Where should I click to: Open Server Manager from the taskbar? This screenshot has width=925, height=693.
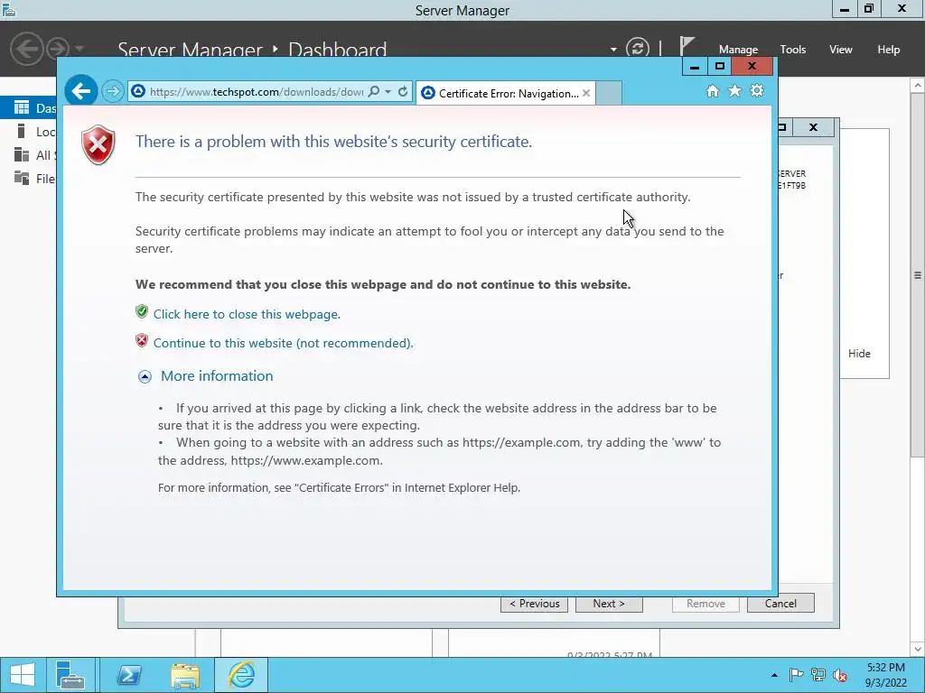point(70,675)
